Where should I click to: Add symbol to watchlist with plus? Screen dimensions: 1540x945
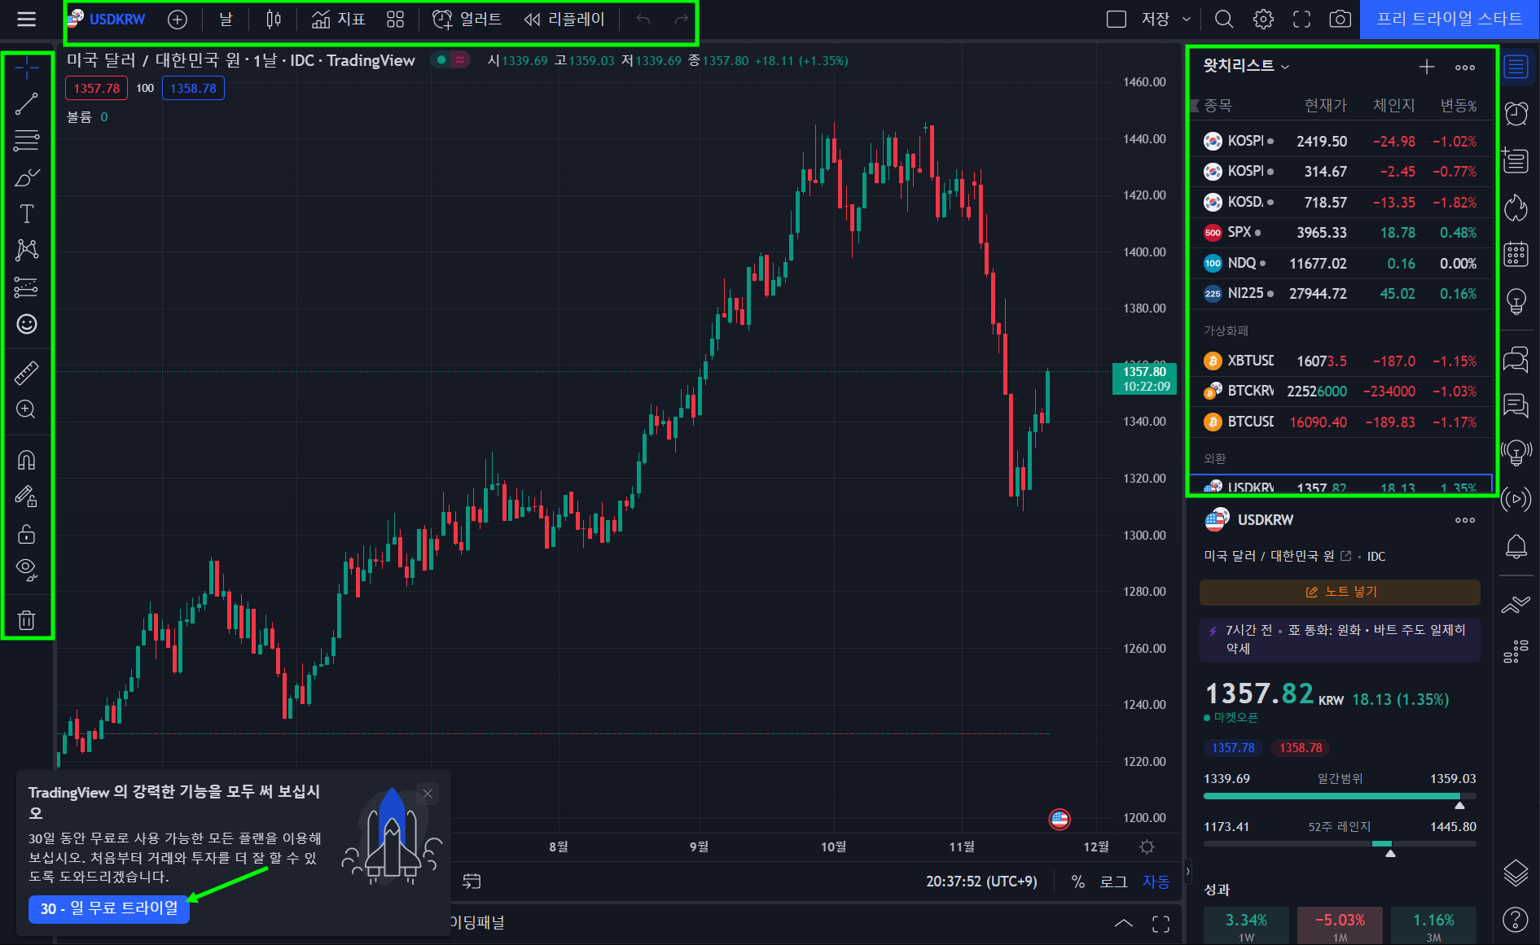[1427, 67]
